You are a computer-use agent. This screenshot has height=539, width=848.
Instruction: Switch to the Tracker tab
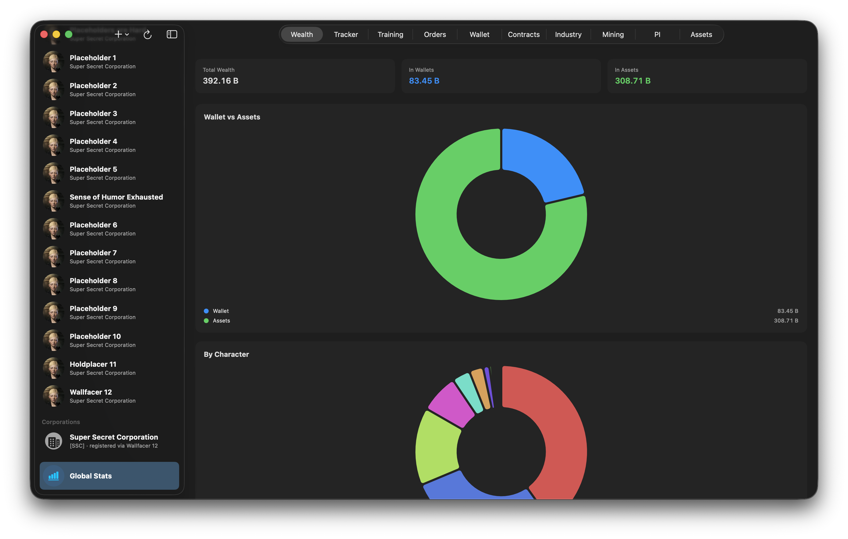coord(346,35)
